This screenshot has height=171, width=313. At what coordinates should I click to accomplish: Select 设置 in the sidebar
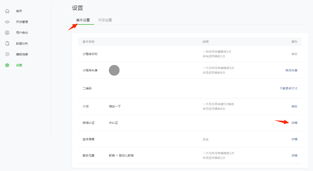pos(19,65)
